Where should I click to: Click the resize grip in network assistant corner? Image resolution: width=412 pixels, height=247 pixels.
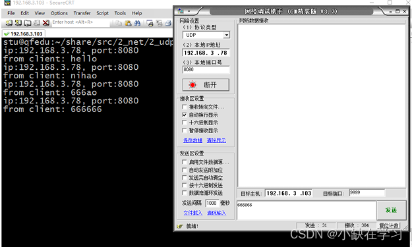pyautogui.click(x=405, y=228)
